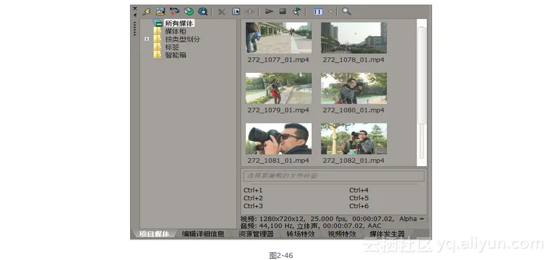551x260 pixels.
Task: Click the 视频 1280x720x12 info line
Action: [334, 219]
